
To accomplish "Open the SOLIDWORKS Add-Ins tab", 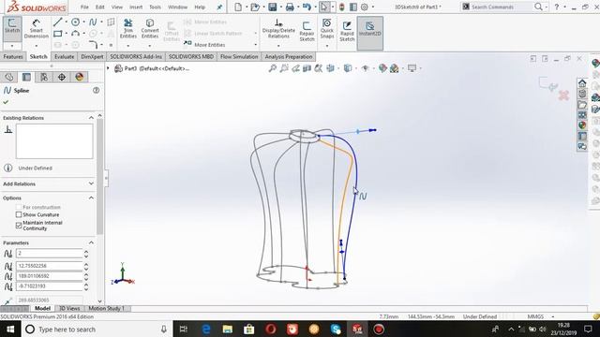I will 136,56.
